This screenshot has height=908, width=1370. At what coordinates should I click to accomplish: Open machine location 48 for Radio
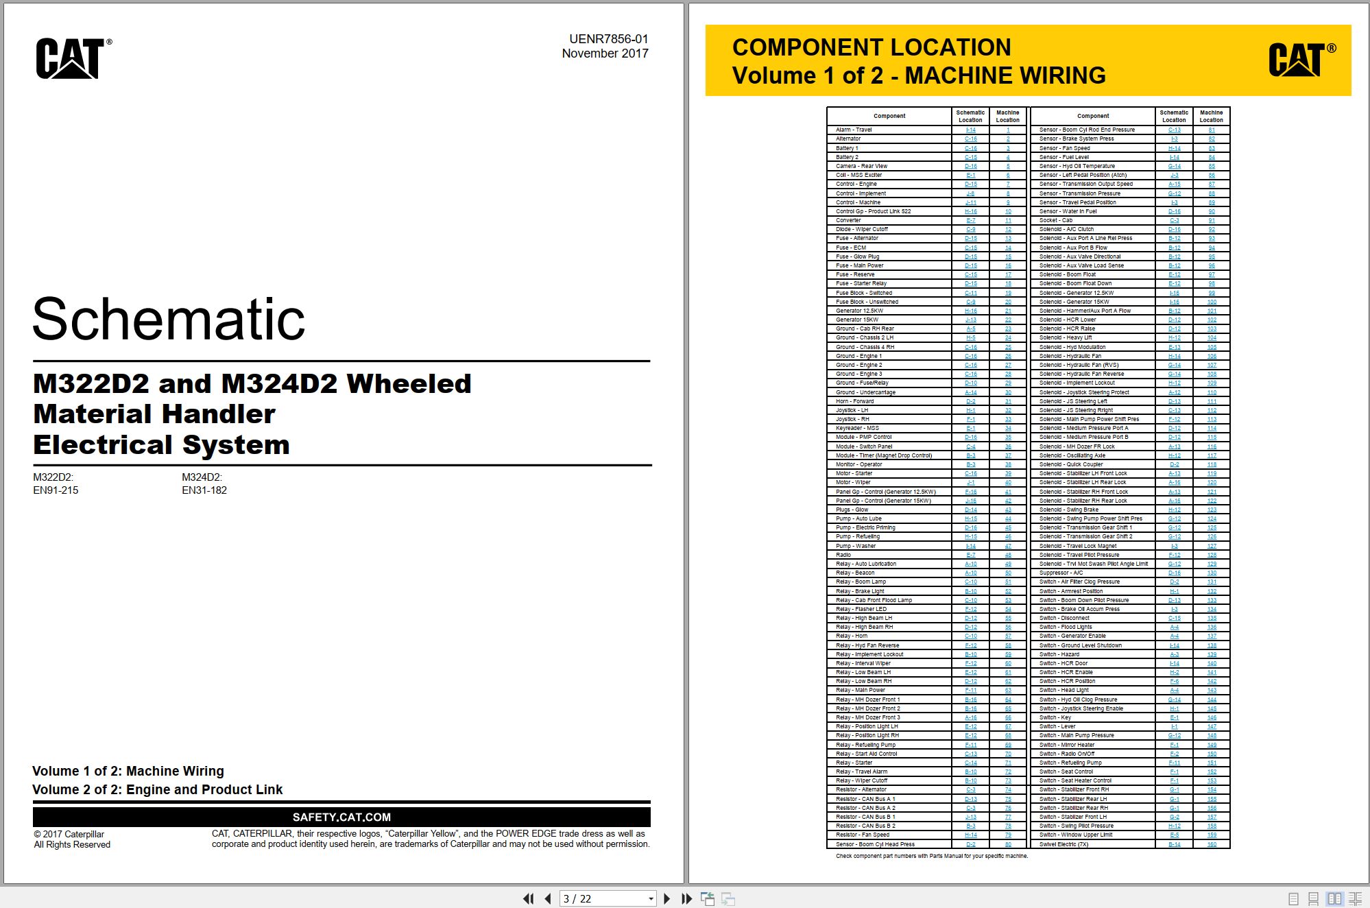1007,555
